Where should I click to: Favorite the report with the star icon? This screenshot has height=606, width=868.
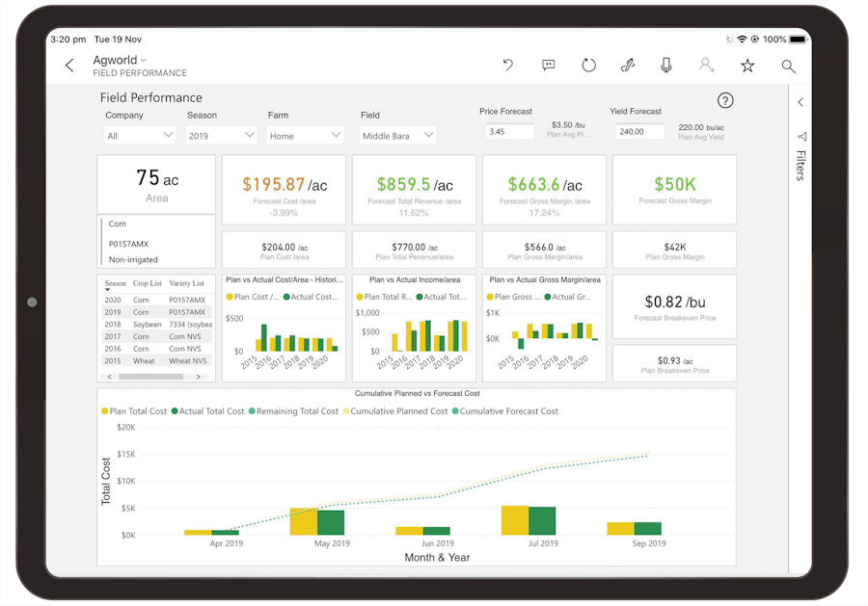(x=747, y=66)
